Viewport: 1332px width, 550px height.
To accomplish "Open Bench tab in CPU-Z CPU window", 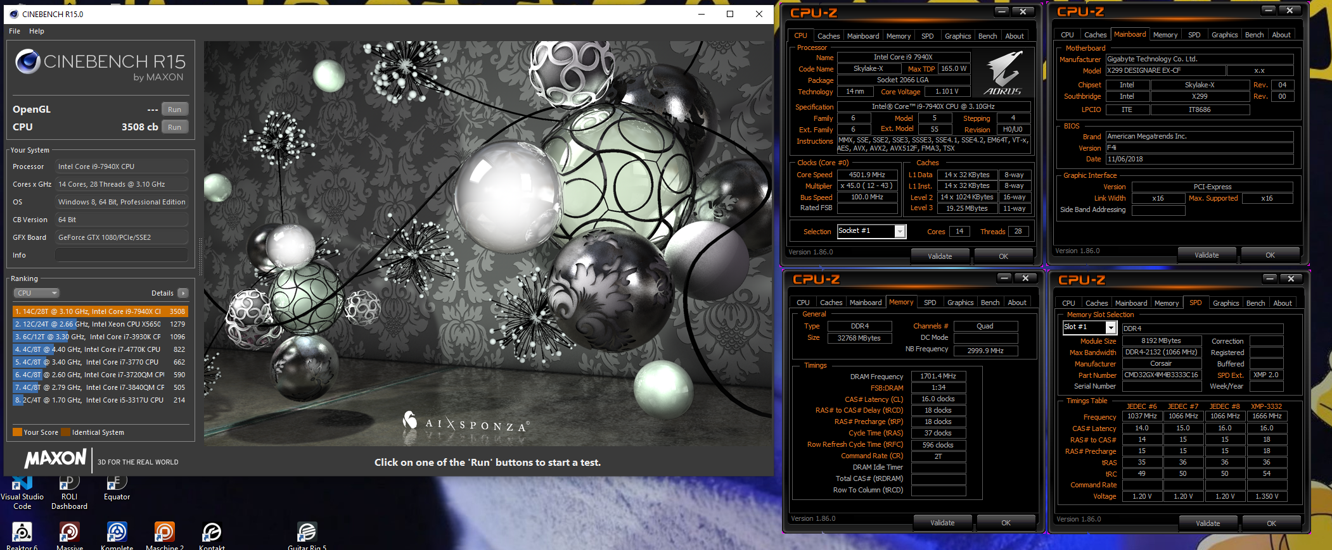I will click(x=987, y=36).
